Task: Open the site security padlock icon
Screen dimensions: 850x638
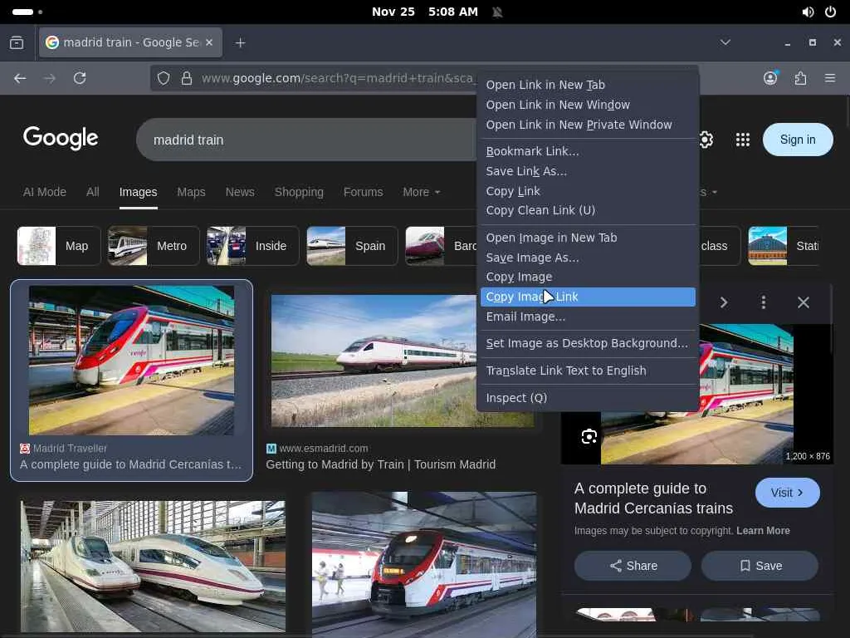Action: 187,78
